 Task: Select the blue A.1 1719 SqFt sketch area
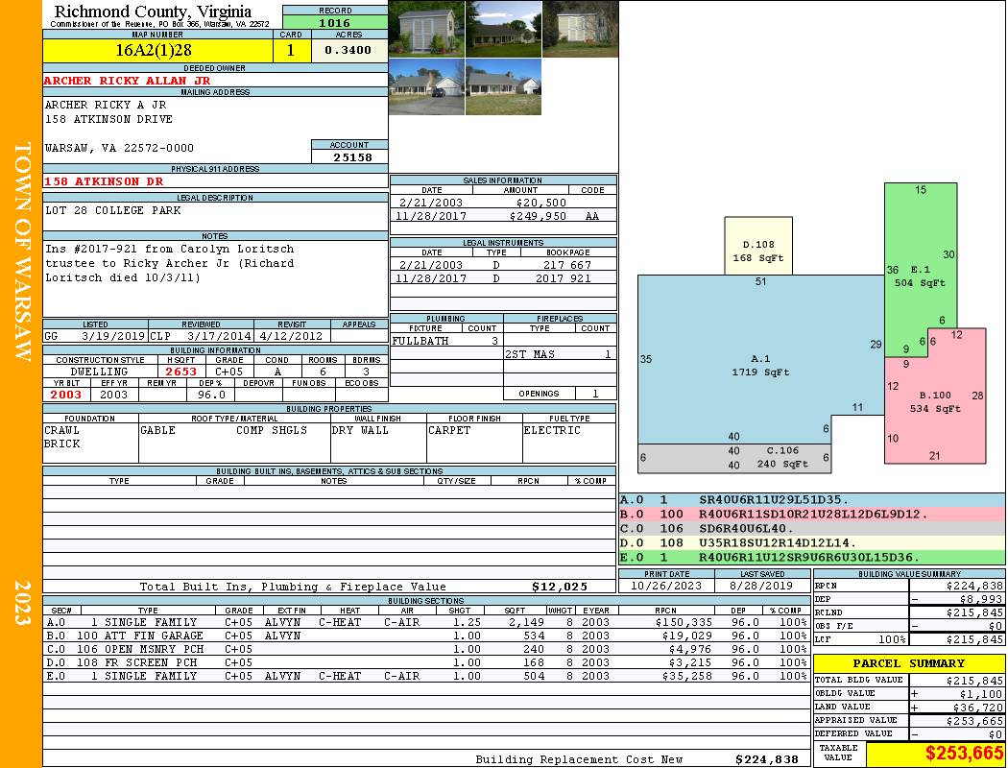[758, 365]
